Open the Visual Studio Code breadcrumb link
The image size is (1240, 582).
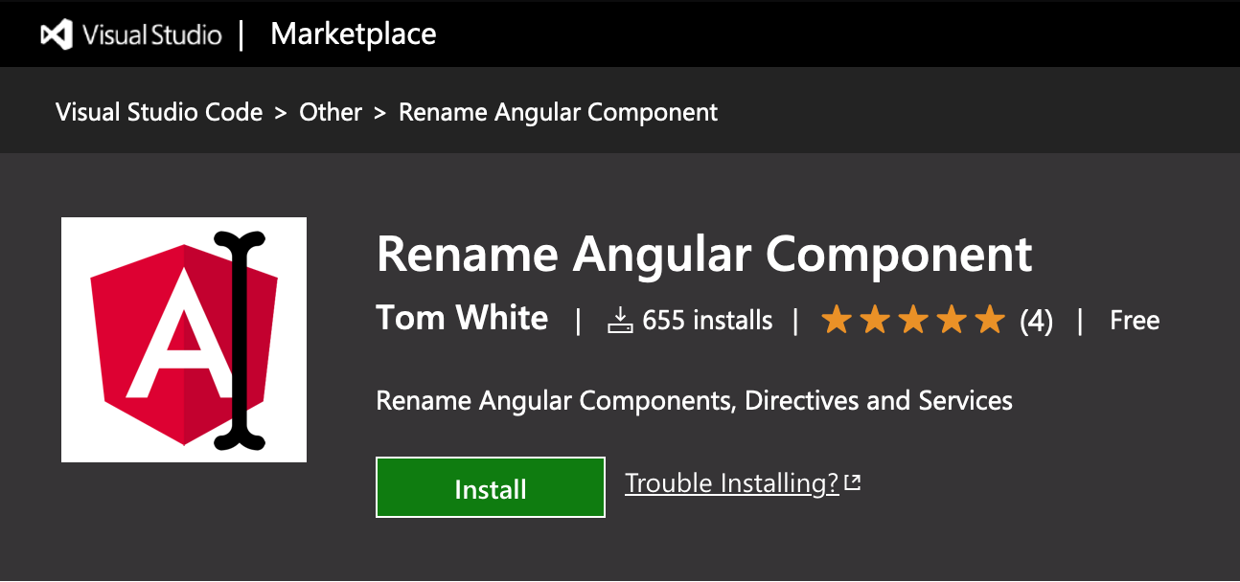(159, 112)
